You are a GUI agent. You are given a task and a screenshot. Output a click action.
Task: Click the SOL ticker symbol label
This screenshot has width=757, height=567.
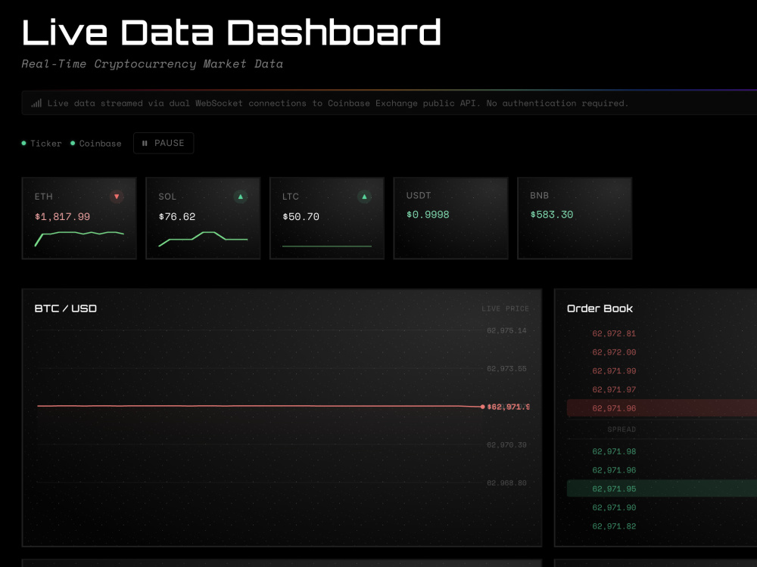point(167,197)
